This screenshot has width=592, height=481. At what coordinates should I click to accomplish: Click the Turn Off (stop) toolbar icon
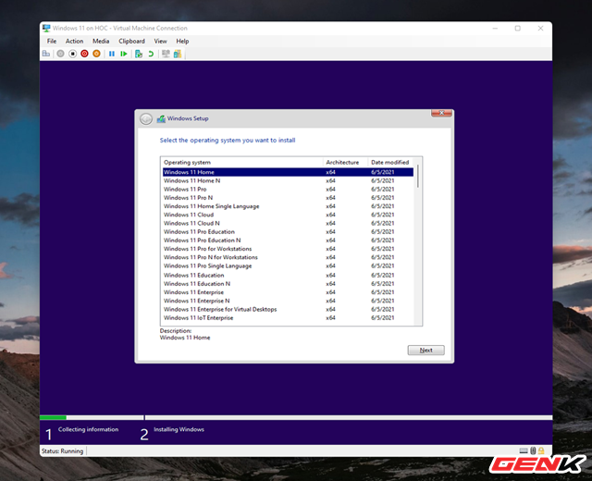[x=72, y=54]
